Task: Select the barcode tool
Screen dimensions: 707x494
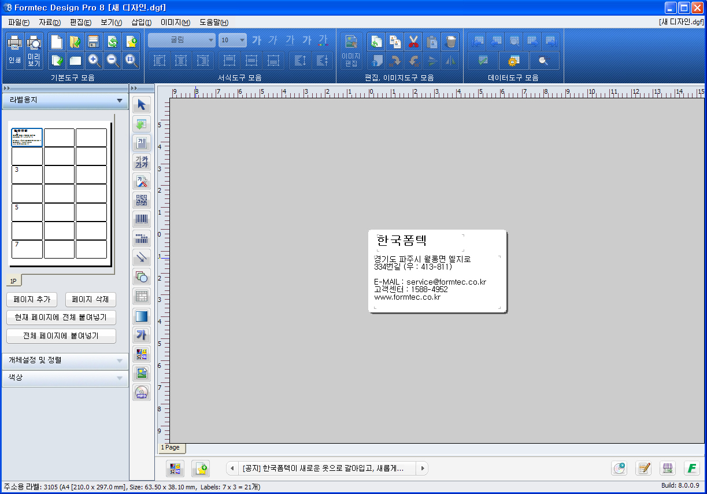Action: [142, 219]
